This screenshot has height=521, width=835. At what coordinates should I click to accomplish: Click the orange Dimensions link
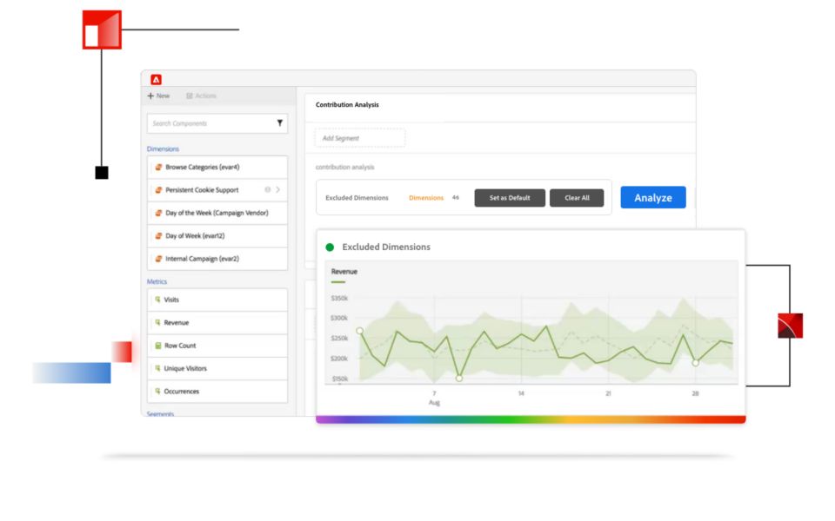pyautogui.click(x=426, y=198)
